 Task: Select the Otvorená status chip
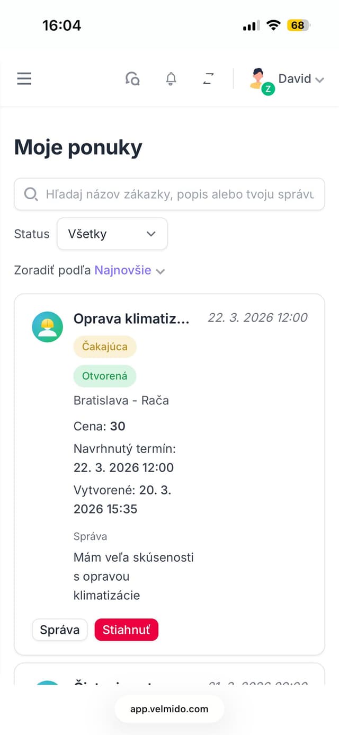[x=104, y=376]
